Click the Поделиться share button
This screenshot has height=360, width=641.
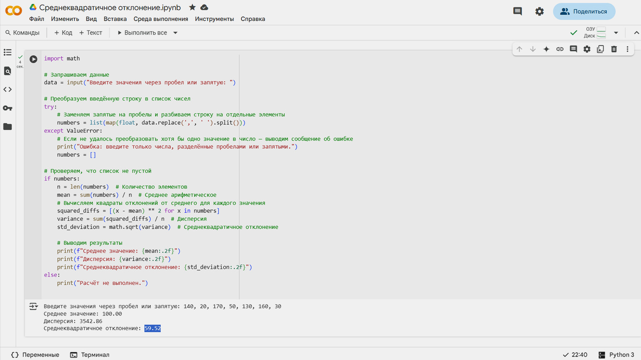pos(584,11)
